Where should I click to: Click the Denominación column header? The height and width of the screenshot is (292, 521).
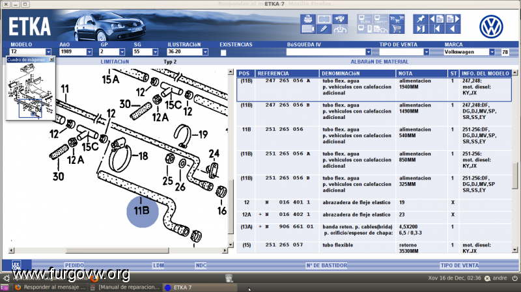[358, 73]
